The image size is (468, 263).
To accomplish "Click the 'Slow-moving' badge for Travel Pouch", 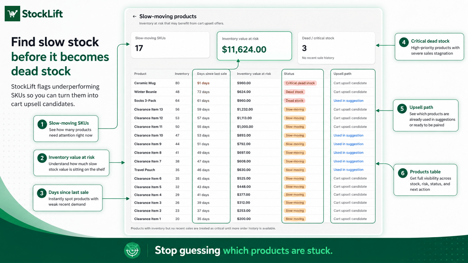I will coord(295,170).
